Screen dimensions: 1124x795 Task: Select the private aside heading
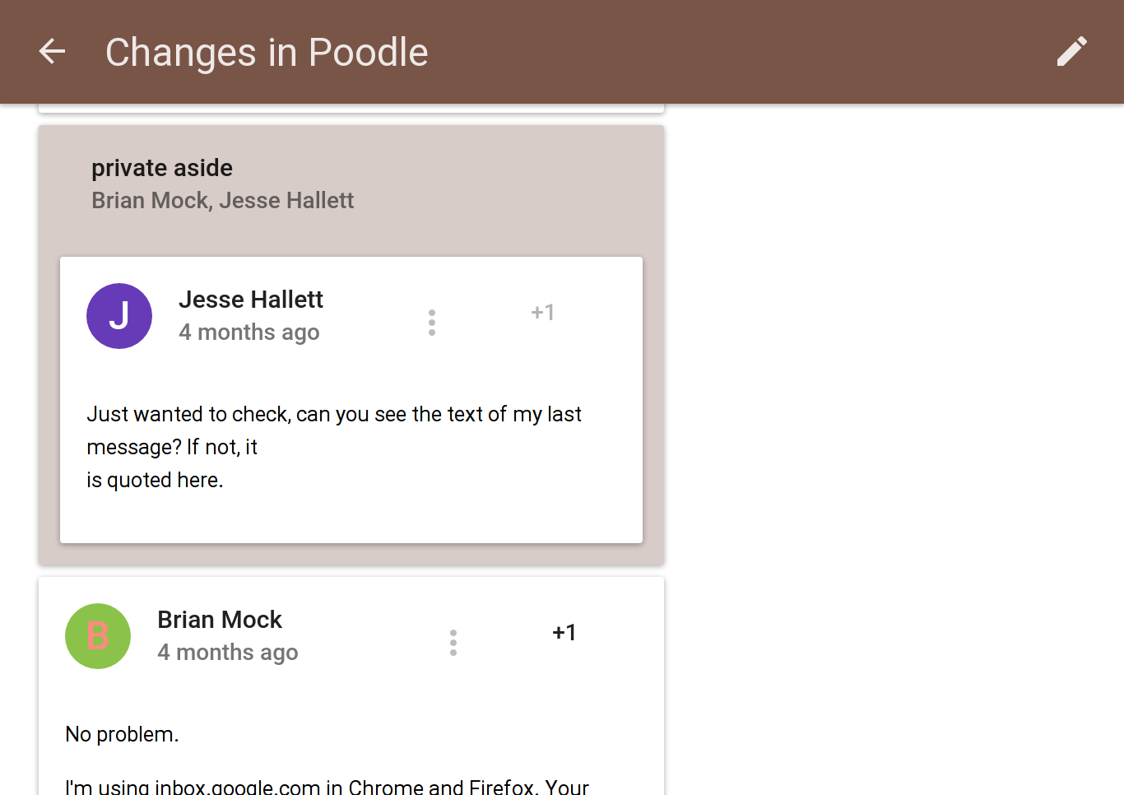click(x=162, y=168)
